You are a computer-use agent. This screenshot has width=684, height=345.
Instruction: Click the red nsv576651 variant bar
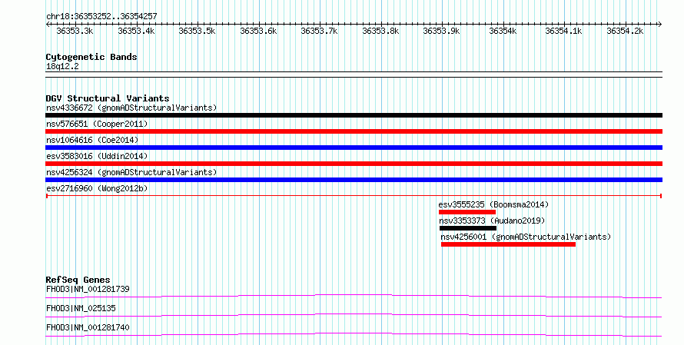coord(354,131)
